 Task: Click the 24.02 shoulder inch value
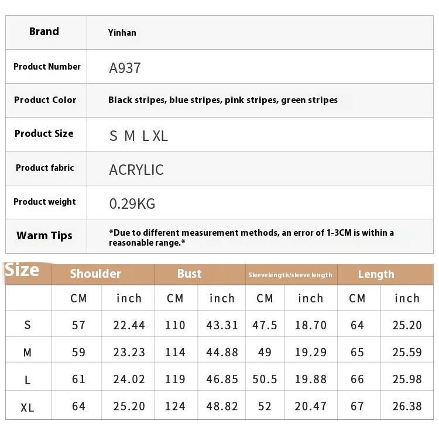pyautogui.click(x=129, y=380)
